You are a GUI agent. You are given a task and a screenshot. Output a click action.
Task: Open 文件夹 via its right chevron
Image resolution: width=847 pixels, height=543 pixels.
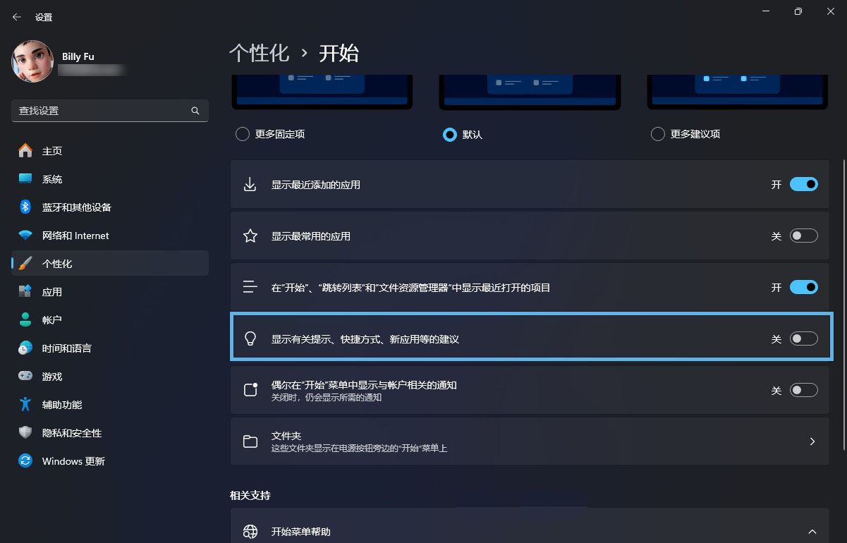[812, 441]
